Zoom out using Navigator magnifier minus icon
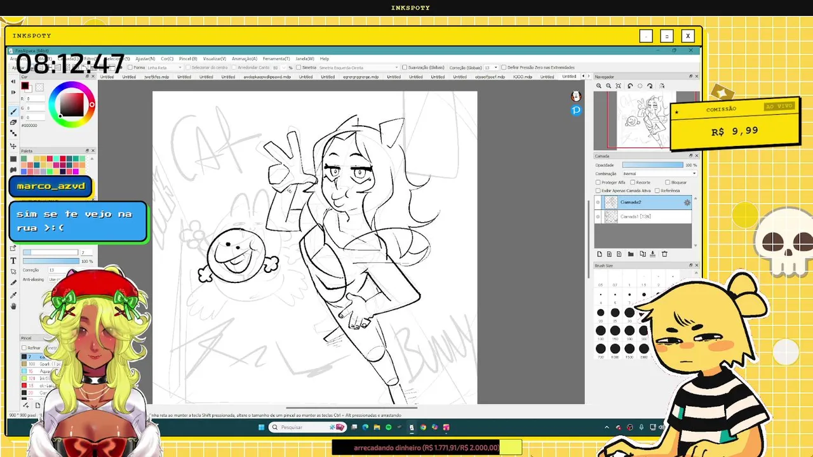 pyautogui.click(x=608, y=86)
